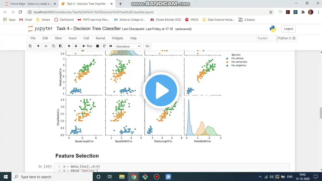Open the Apps bookmark shortcut
The width and height of the screenshot is (322, 181).
point(10,20)
